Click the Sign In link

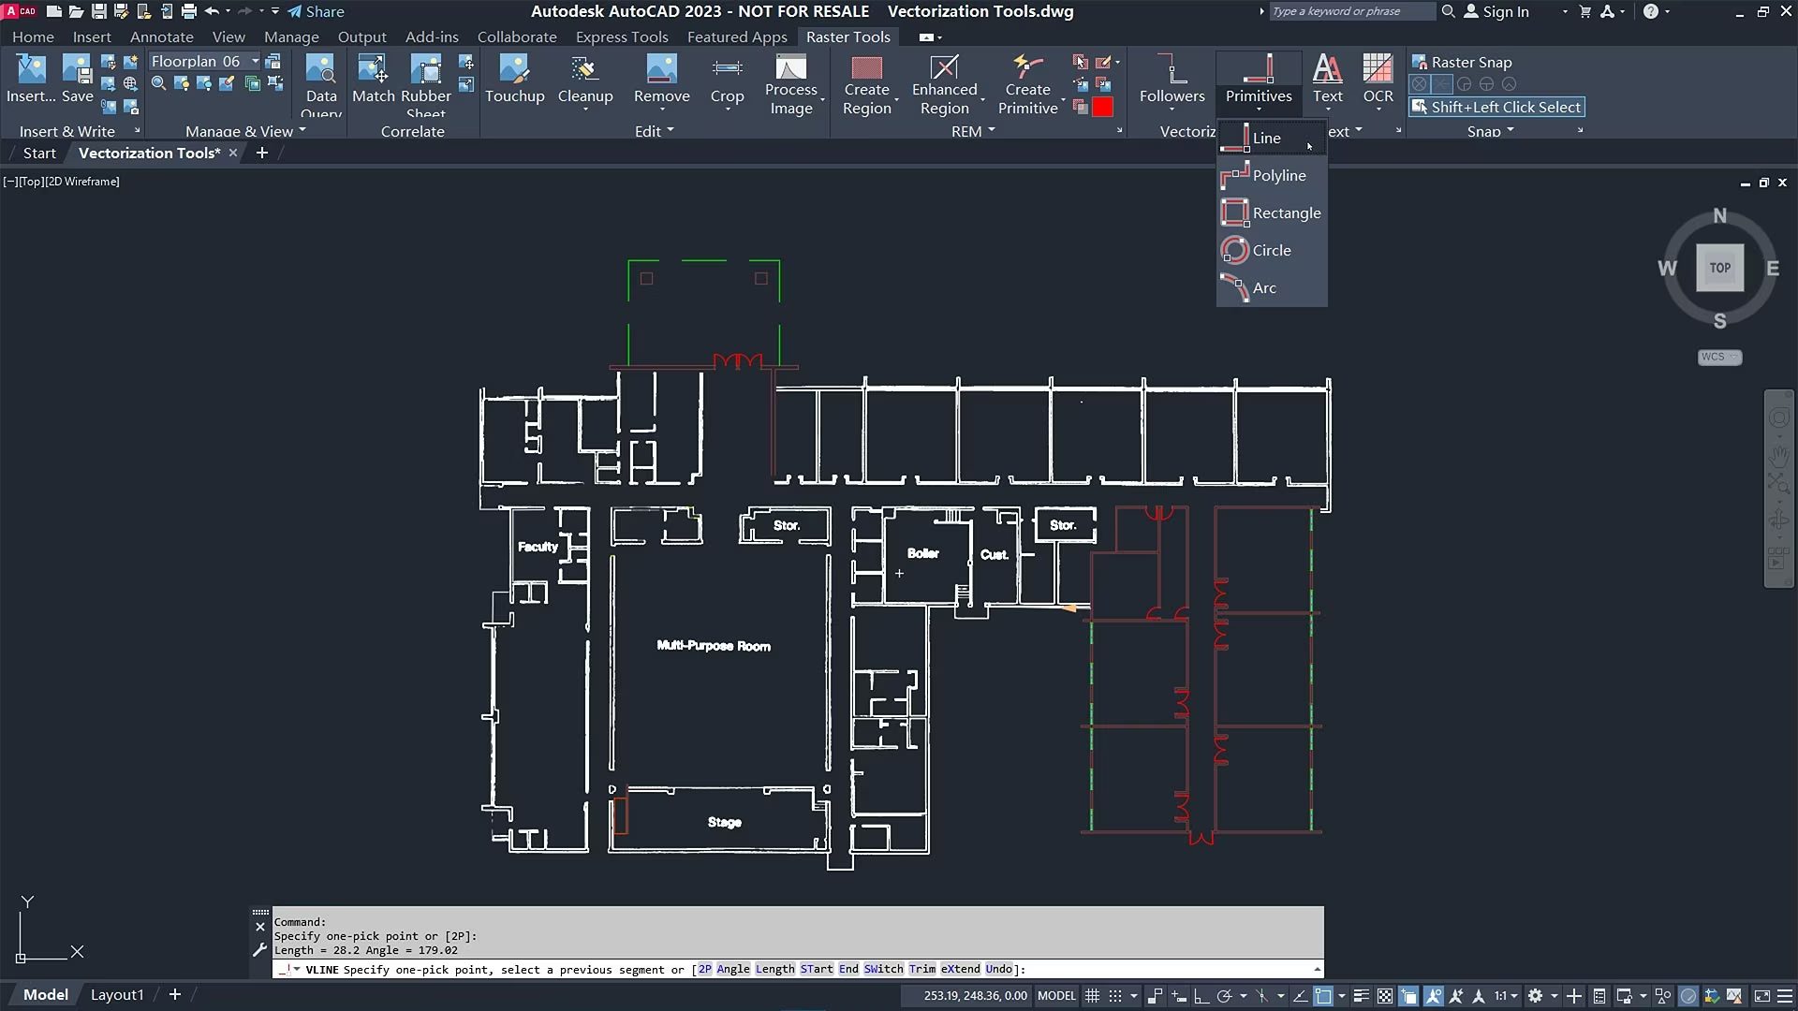pos(1505,11)
